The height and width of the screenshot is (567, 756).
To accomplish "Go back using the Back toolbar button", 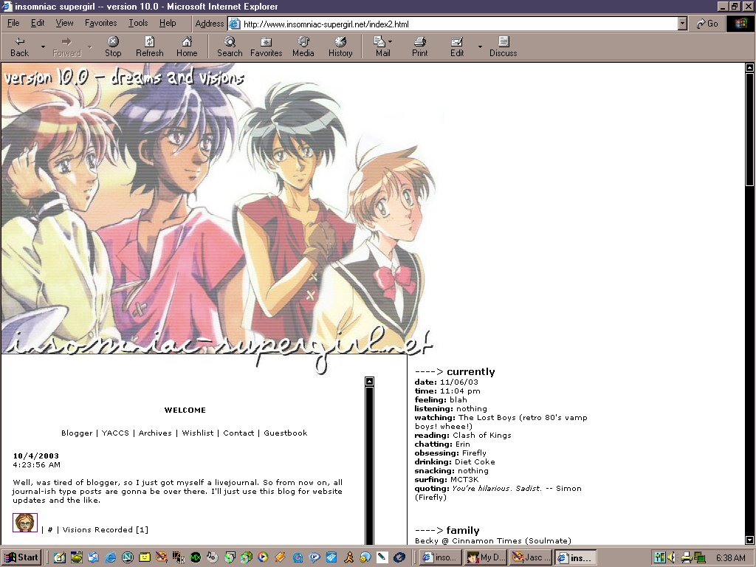I will [x=20, y=47].
